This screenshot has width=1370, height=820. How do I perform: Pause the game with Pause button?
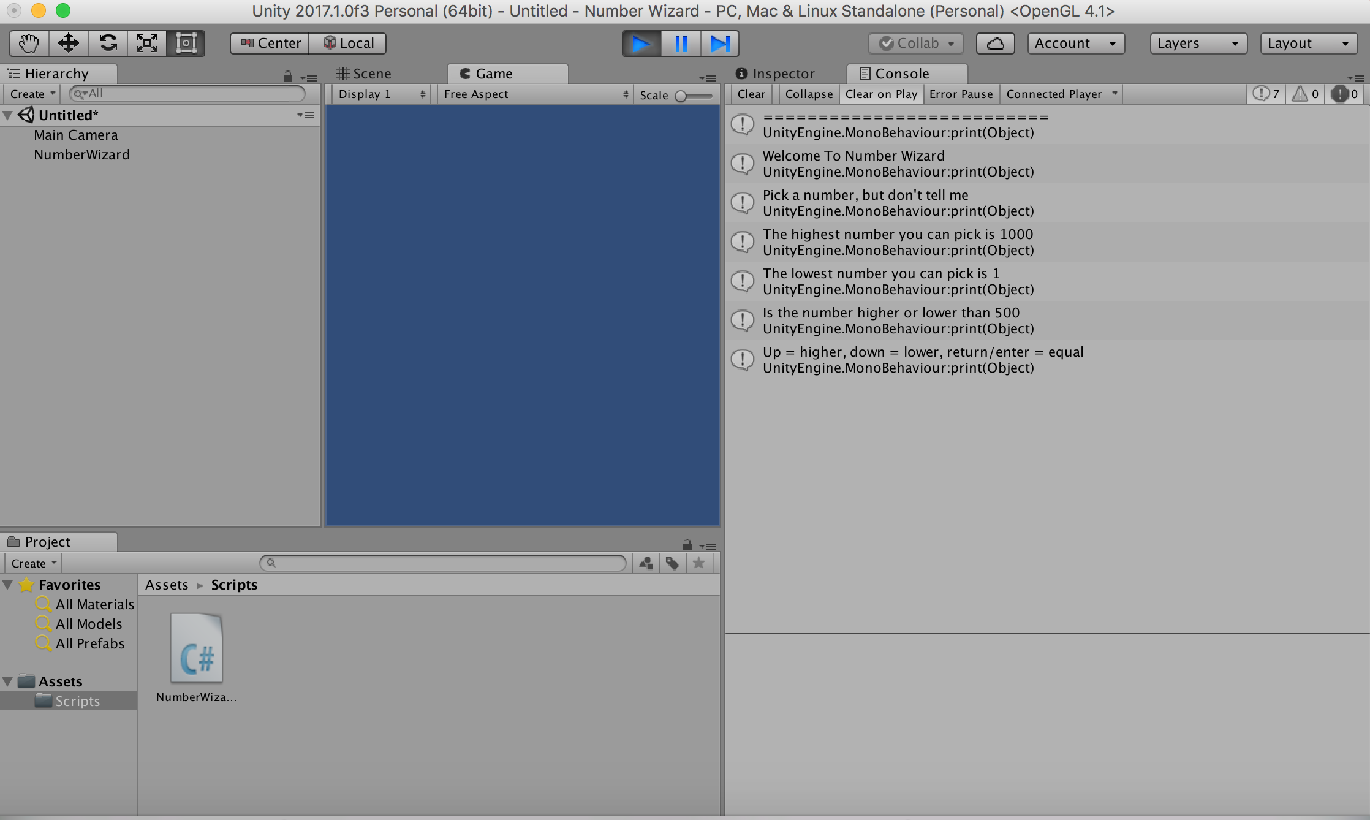tap(681, 44)
